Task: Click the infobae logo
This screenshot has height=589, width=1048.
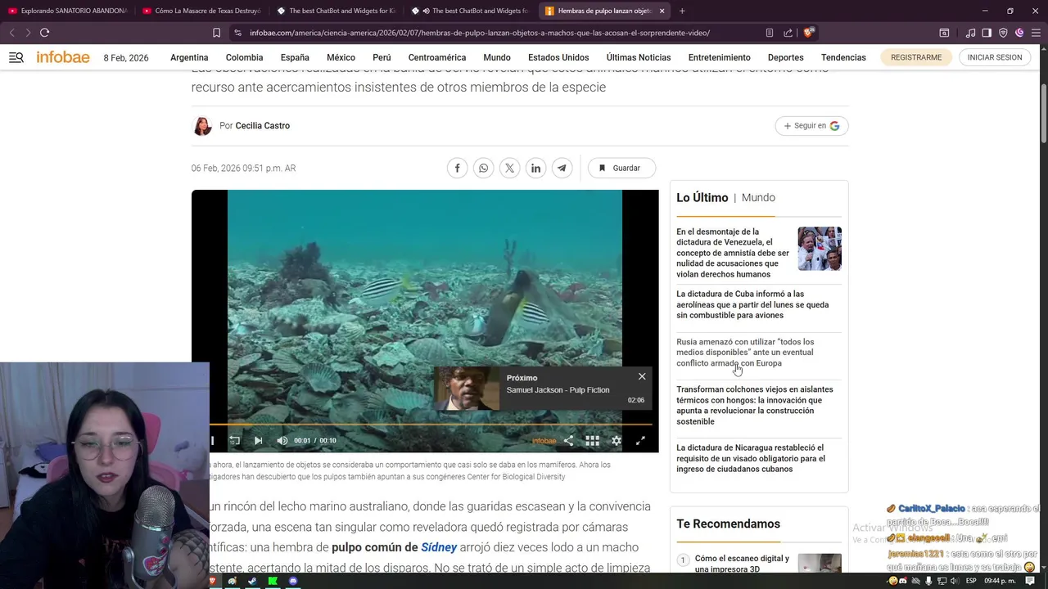Action: pyautogui.click(x=63, y=57)
